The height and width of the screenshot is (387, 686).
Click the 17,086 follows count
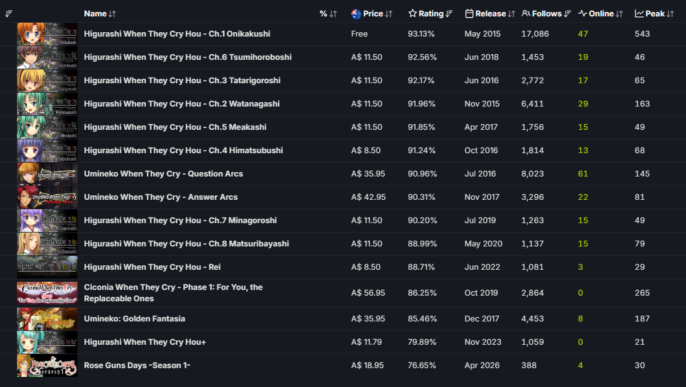[x=535, y=33]
